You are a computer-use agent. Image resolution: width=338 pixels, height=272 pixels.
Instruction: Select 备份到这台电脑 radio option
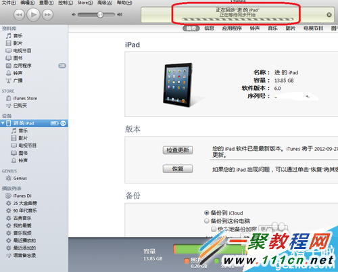pyautogui.click(x=206, y=221)
